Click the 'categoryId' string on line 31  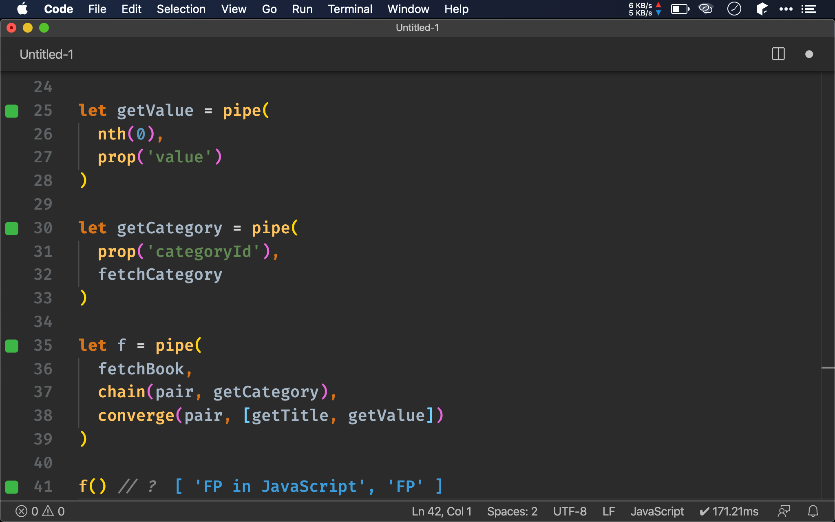(203, 252)
